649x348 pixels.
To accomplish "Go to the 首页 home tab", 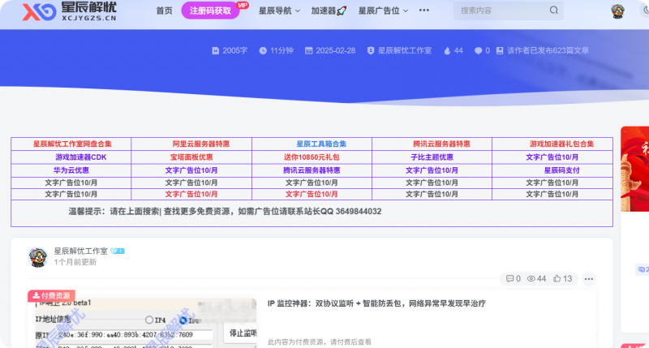I will pyautogui.click(x=164, y=11).
